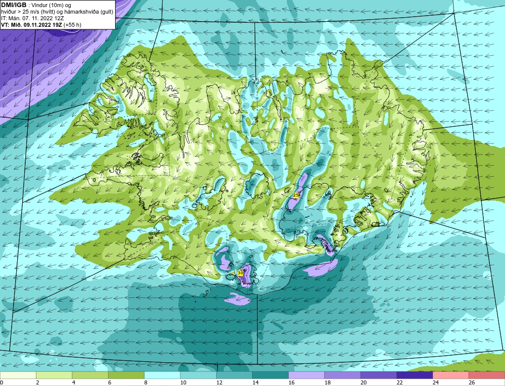Click the legend scale value 10
The image size is (505, 386).
[x=183, y=382]
